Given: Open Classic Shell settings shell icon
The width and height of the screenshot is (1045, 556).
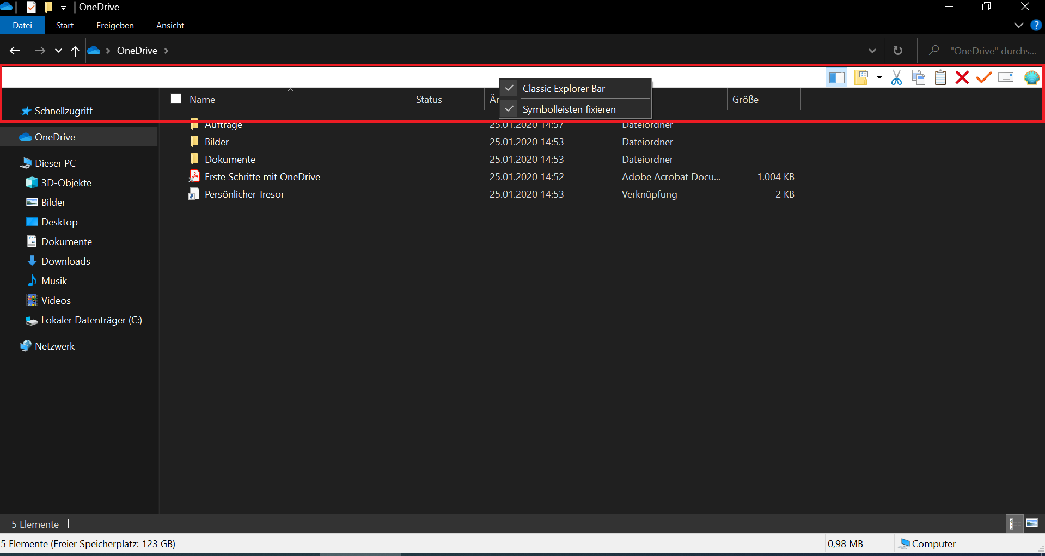Looking at the screenshot, I should 1031,77.
